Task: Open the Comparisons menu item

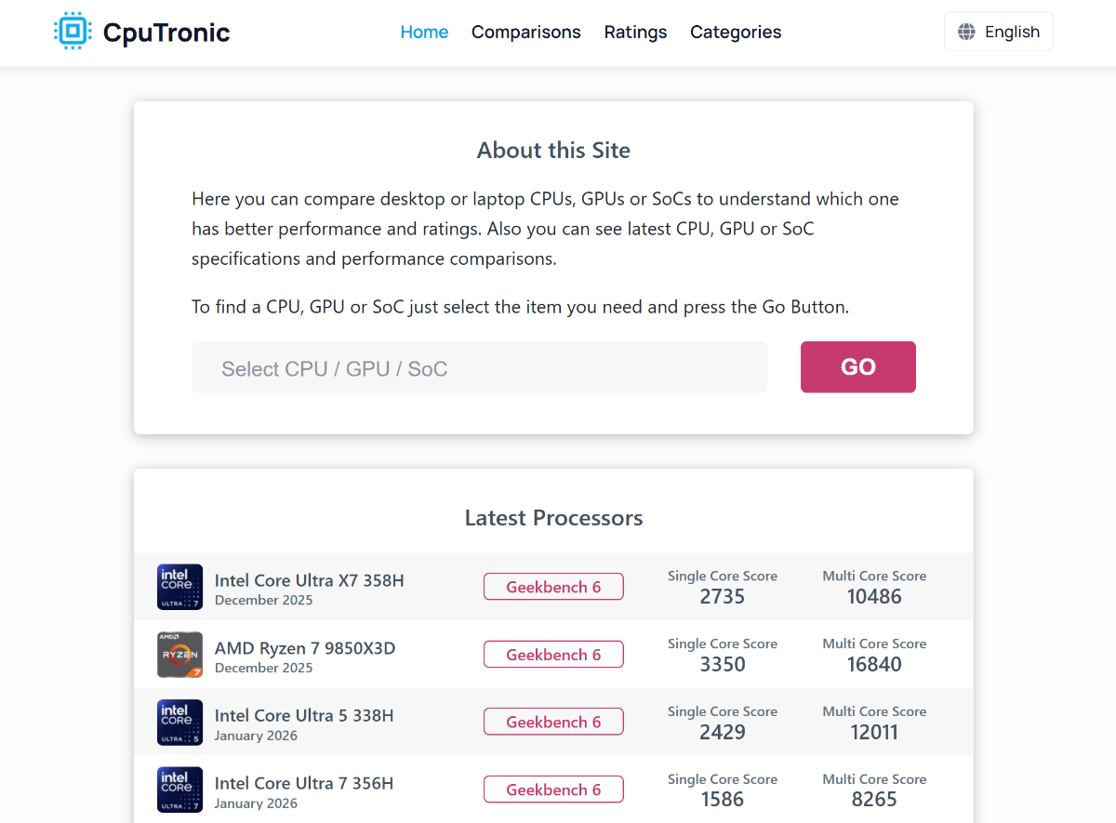Action: point(525,33)
